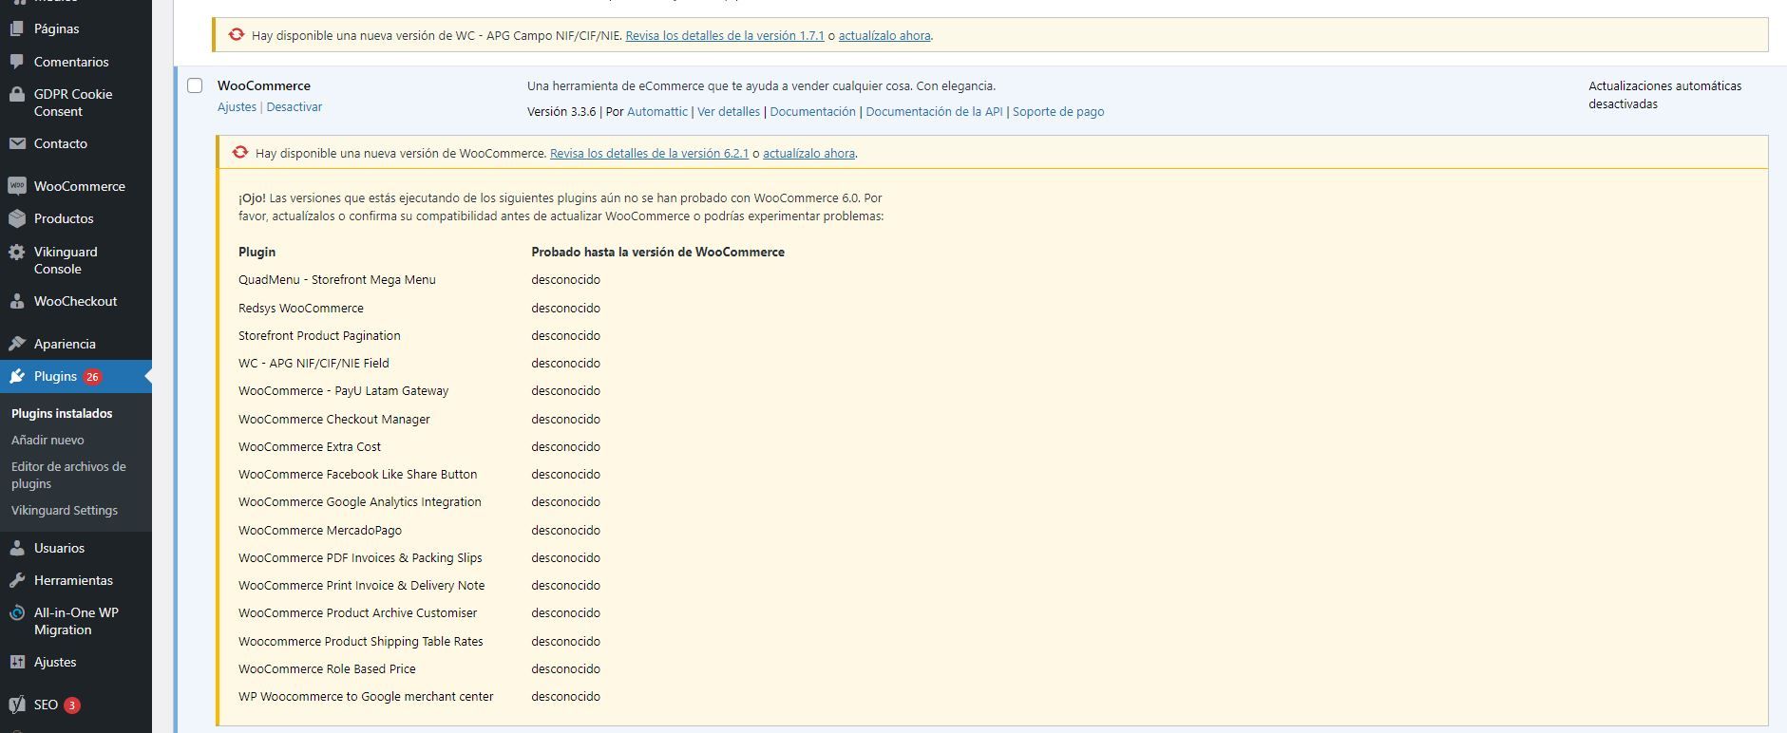The image size is (1787, 733).
Task: Open the Páginas menu
Action: [57, 28]
